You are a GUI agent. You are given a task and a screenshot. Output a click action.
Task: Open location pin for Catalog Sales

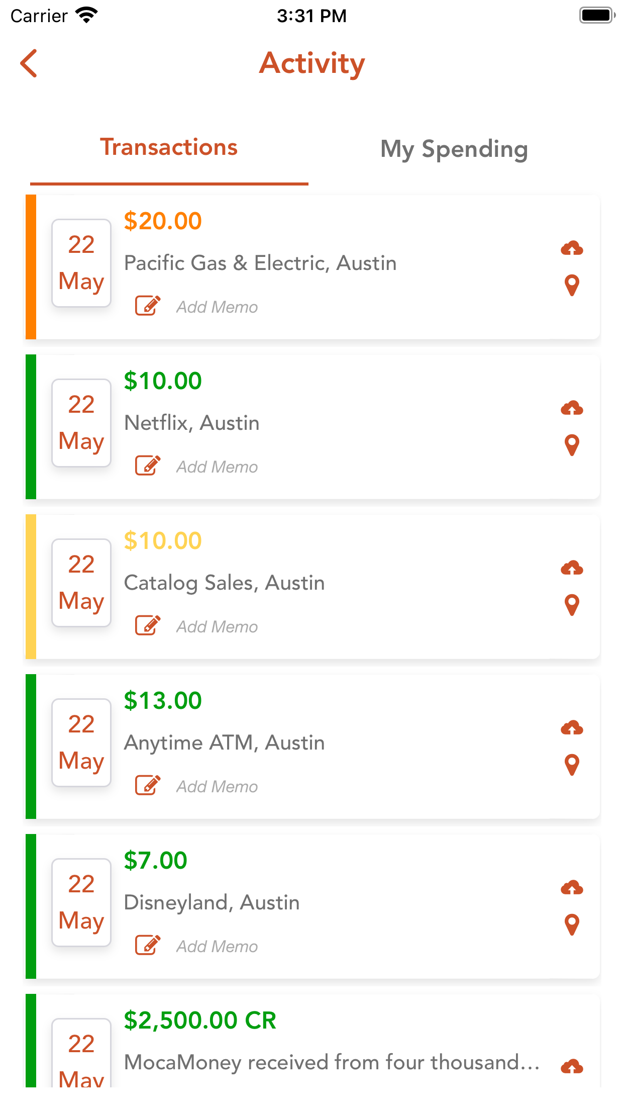[x=572, y=605]
